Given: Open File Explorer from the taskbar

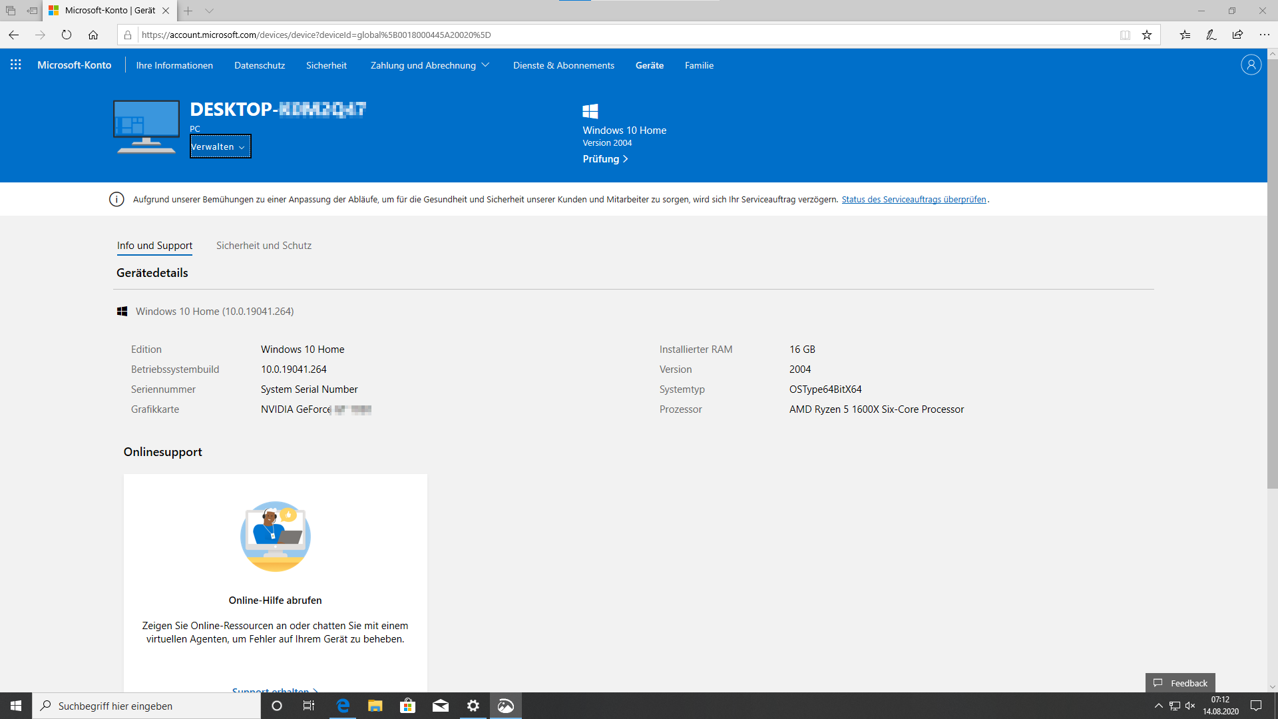Looking at the screenshot, I should (x=375, y=706).
